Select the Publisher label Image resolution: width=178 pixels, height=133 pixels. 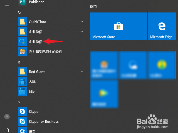(x=36, y=2)
